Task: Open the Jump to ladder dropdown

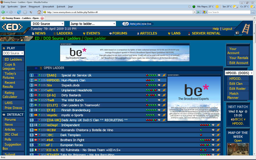Action: (x=93, y=24)
